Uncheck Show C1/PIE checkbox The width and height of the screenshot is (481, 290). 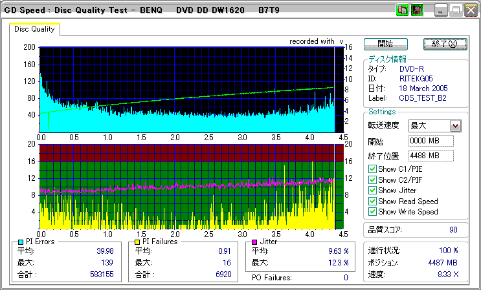coord(372,169)
